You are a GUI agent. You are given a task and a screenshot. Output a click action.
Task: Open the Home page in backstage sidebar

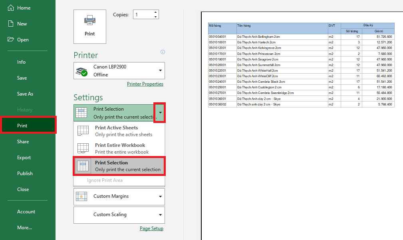24,8
